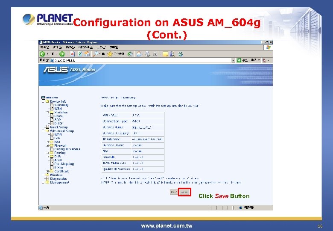The width and height of the screenshot is (333, 231).
Task: Open Quick Setup in the tree
Action: pyautogui.click(x=59, y=127)
